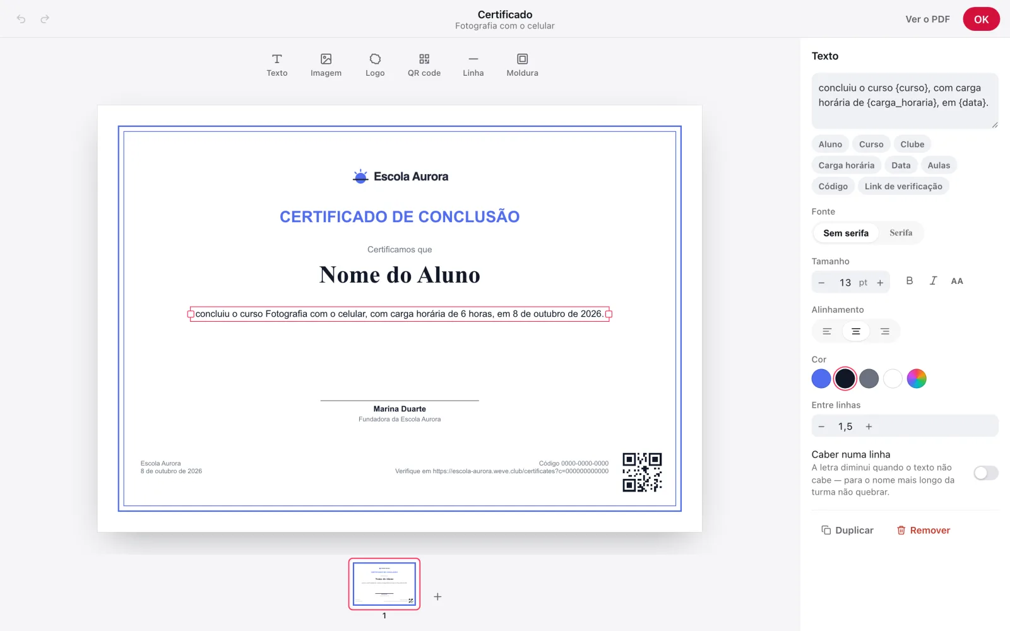Redo the last change
This screenshot has width=1010, height=631.
[x=45, y=19]
